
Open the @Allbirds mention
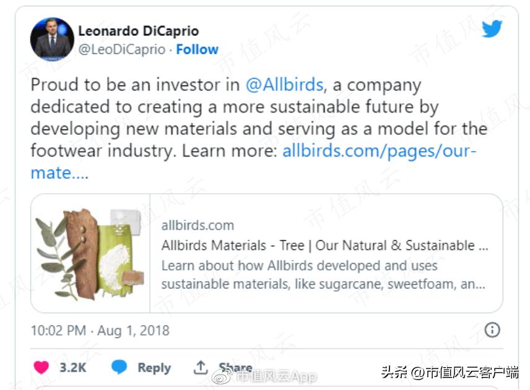pyautogui.click(x=285, y=85)
